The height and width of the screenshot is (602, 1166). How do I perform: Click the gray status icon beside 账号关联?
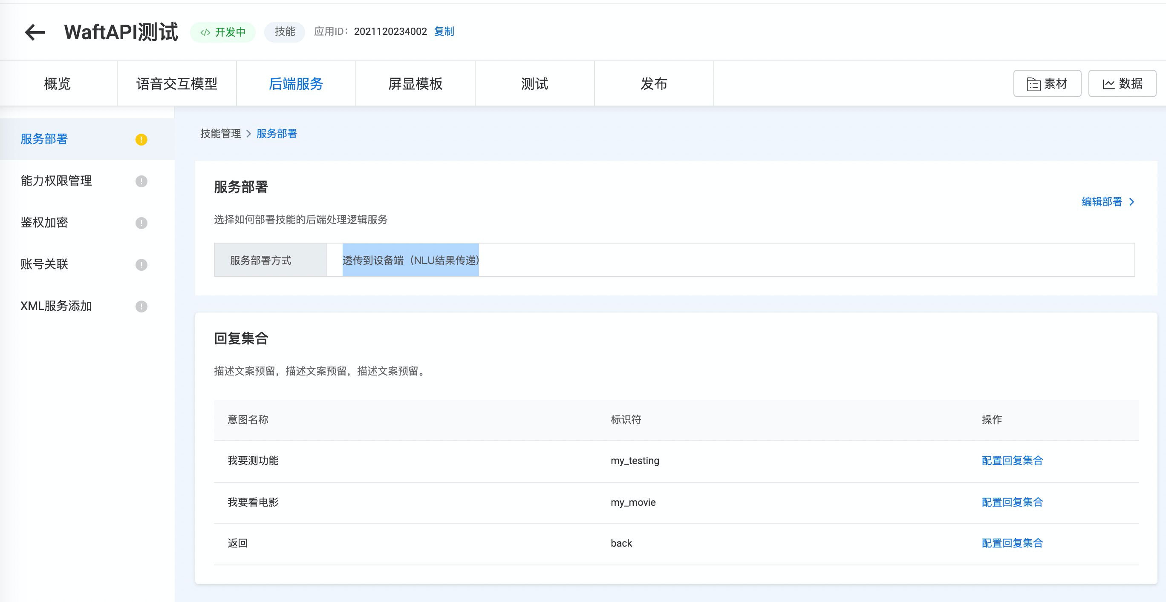(141, 264)
